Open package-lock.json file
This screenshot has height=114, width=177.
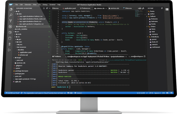tap(21, 71)
